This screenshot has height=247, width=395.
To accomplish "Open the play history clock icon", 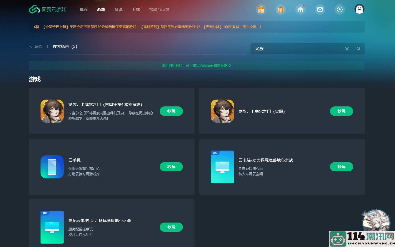I will 340,10.
